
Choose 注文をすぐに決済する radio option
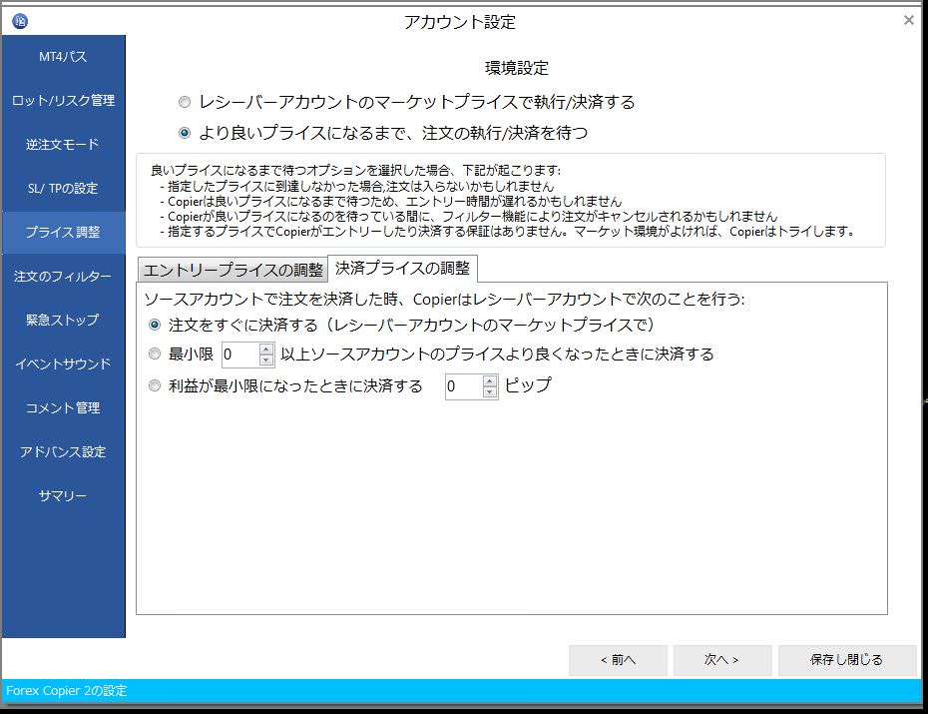click(x=154, y=325)
